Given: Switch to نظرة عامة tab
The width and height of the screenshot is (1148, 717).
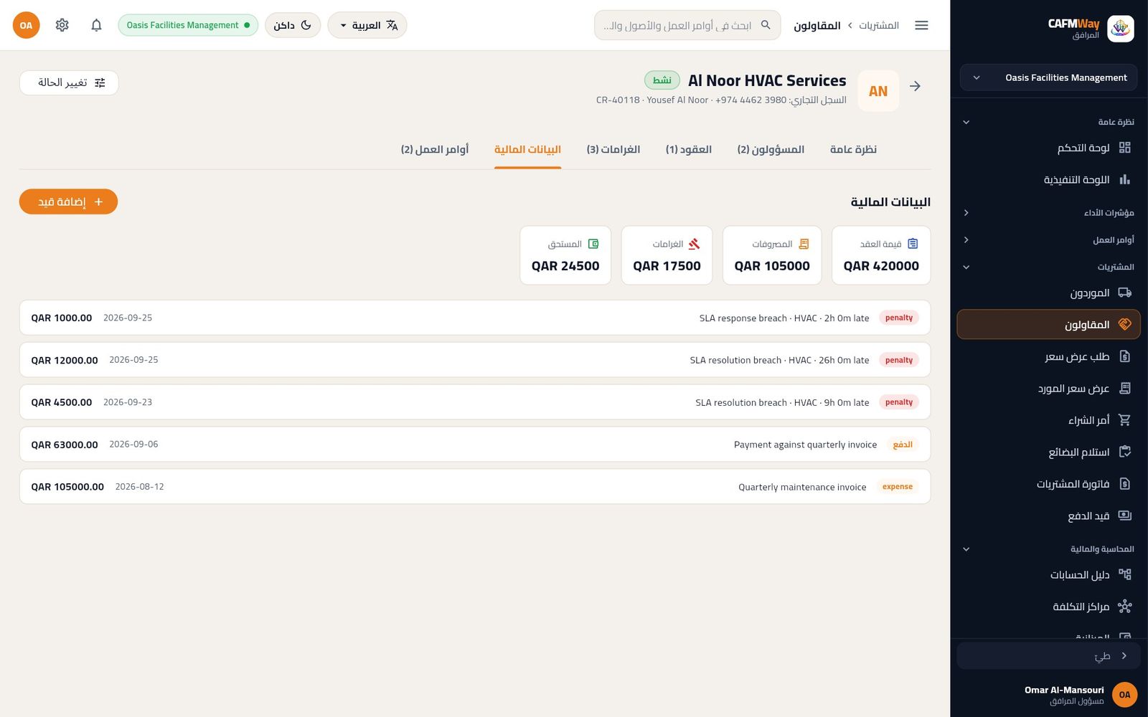Looking at the screenshot, I should click(x=853, y=149).
